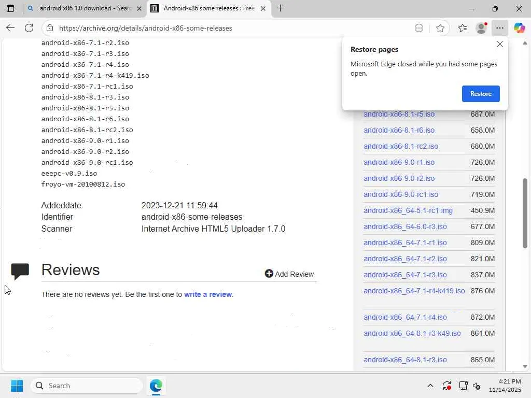
Task: Close the android x86 search tab
Action: click(x=139, y=8)
